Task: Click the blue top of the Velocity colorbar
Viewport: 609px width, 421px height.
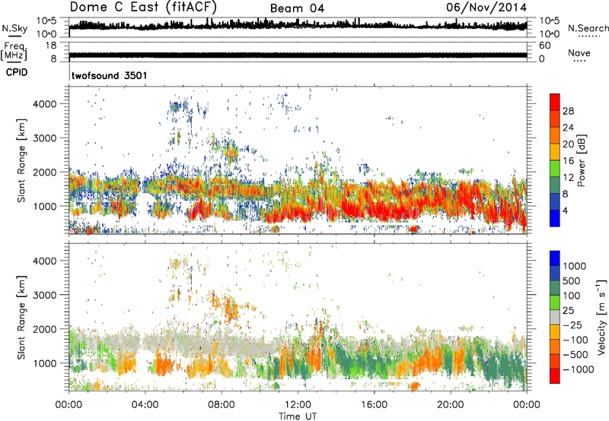Action: [555, 258]
